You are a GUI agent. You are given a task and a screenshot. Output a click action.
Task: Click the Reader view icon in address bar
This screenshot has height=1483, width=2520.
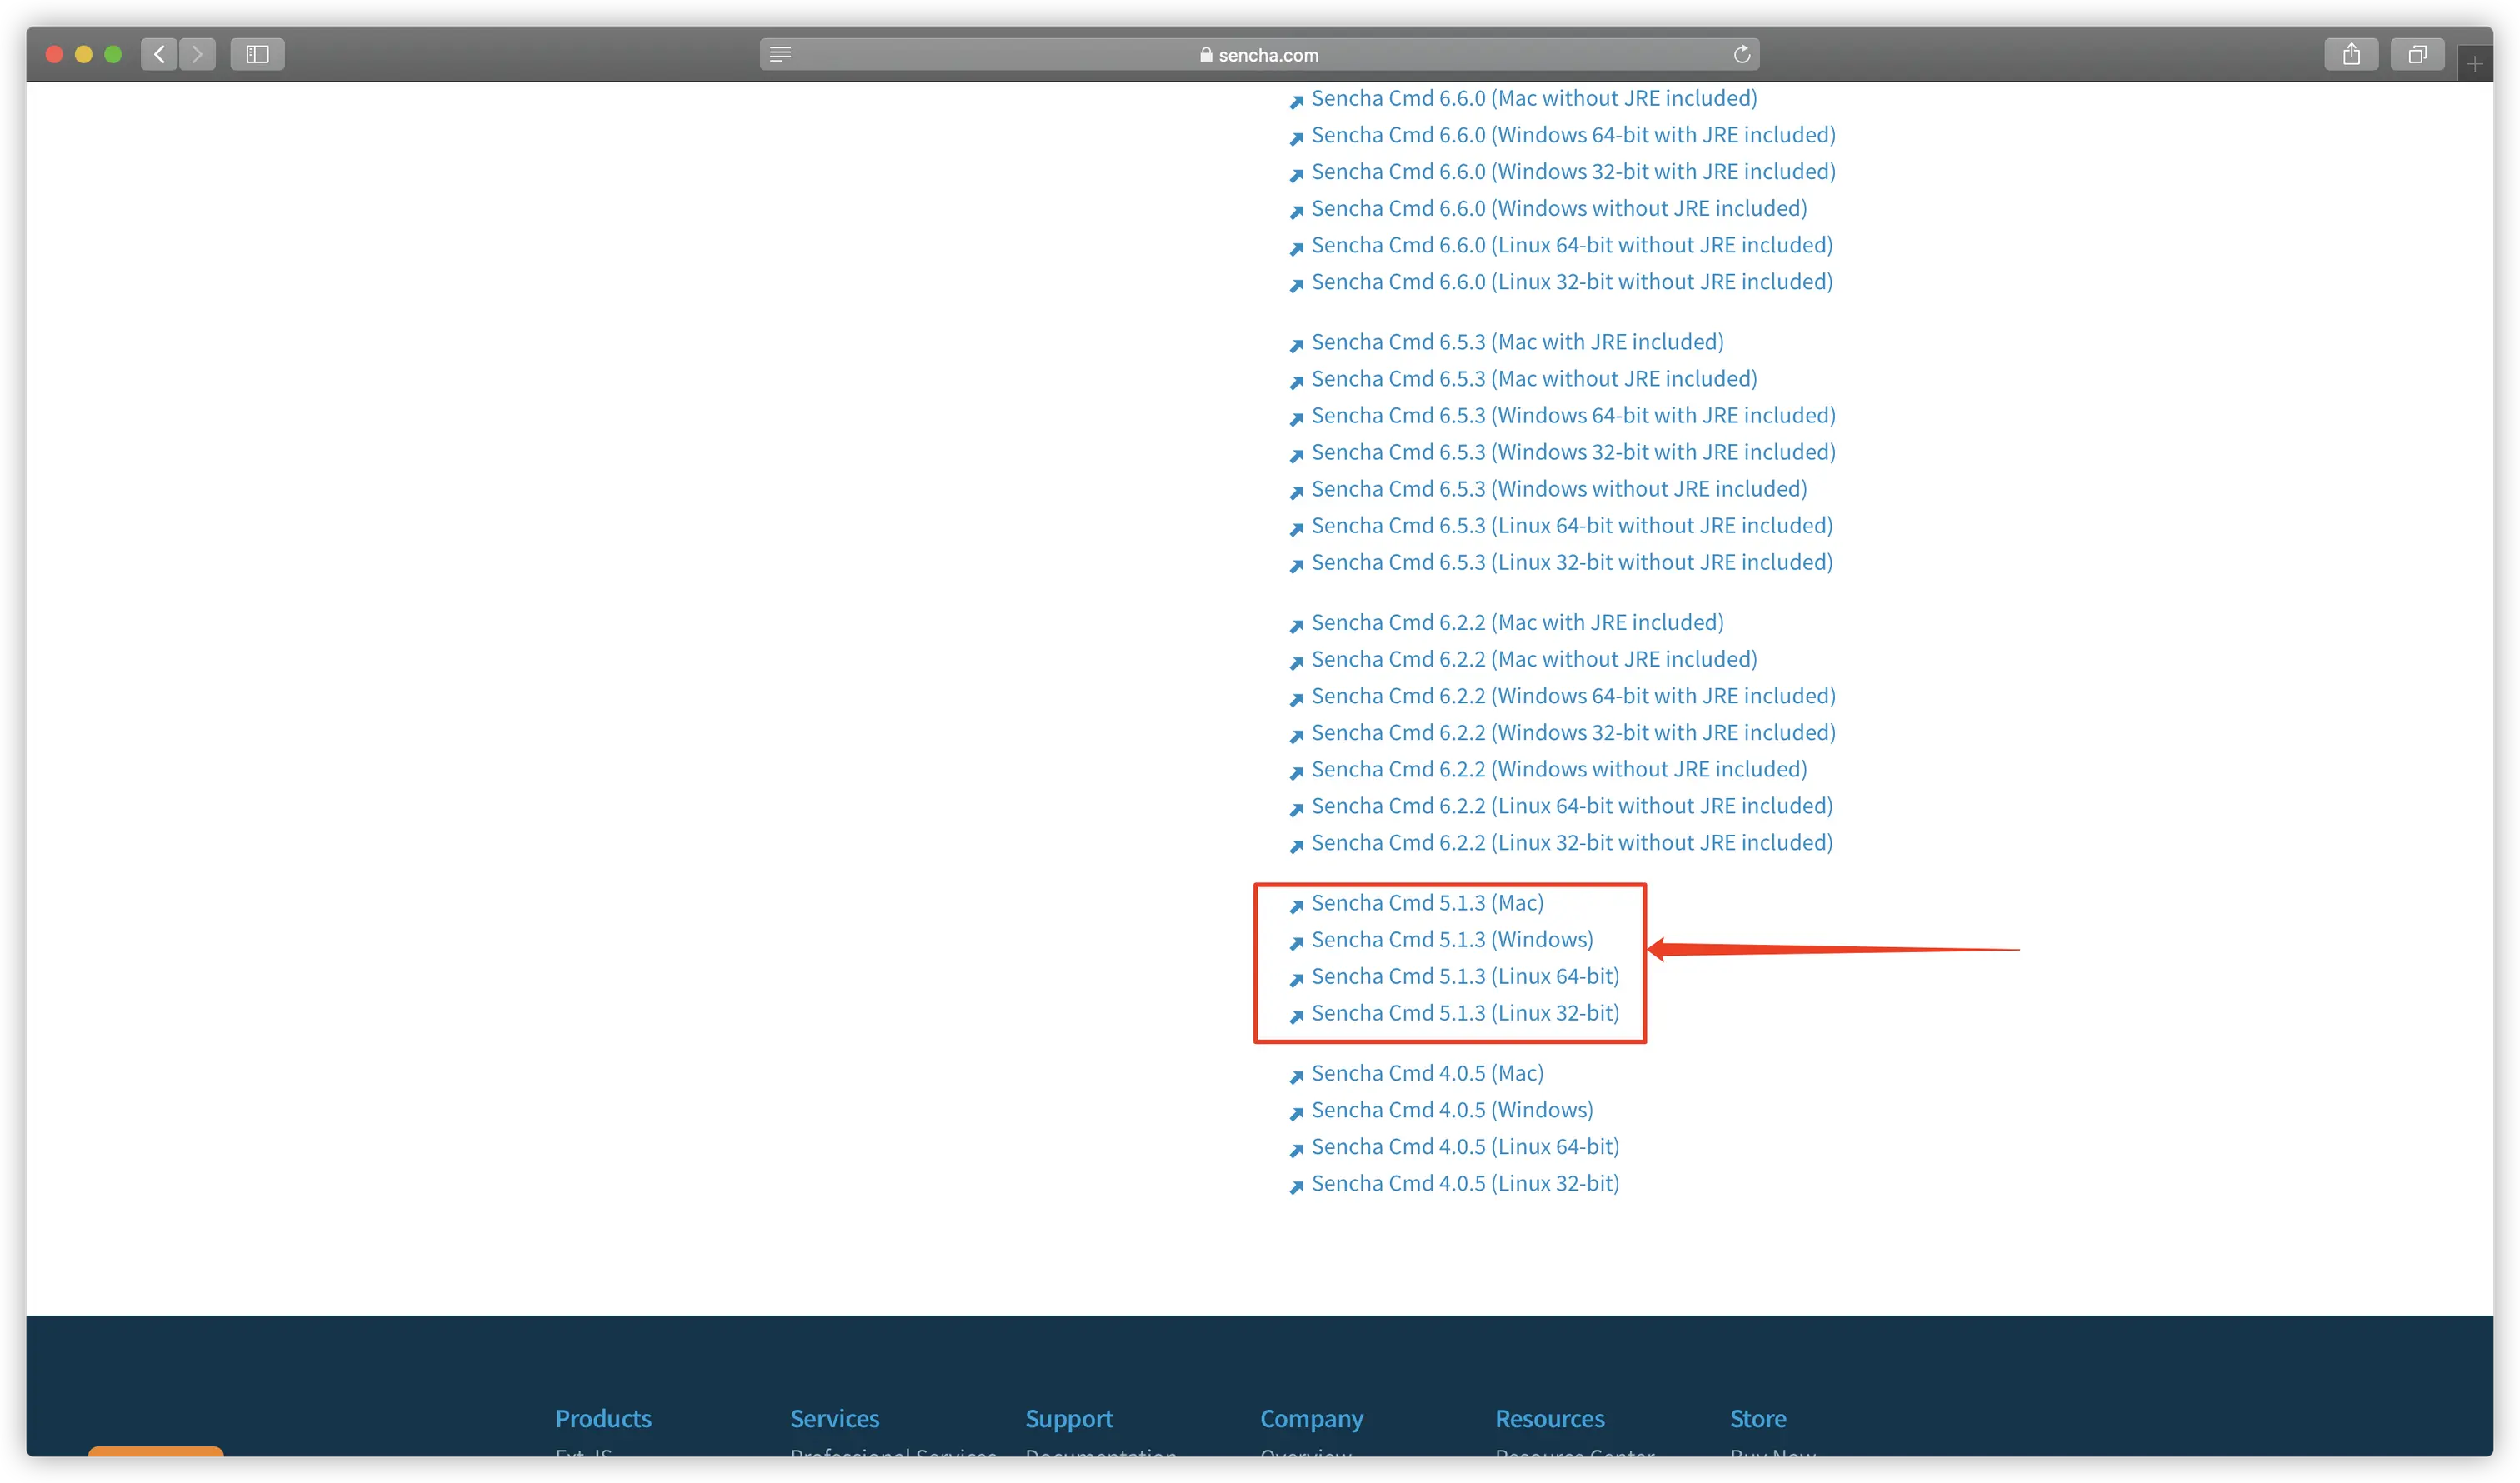click(780, 54)
